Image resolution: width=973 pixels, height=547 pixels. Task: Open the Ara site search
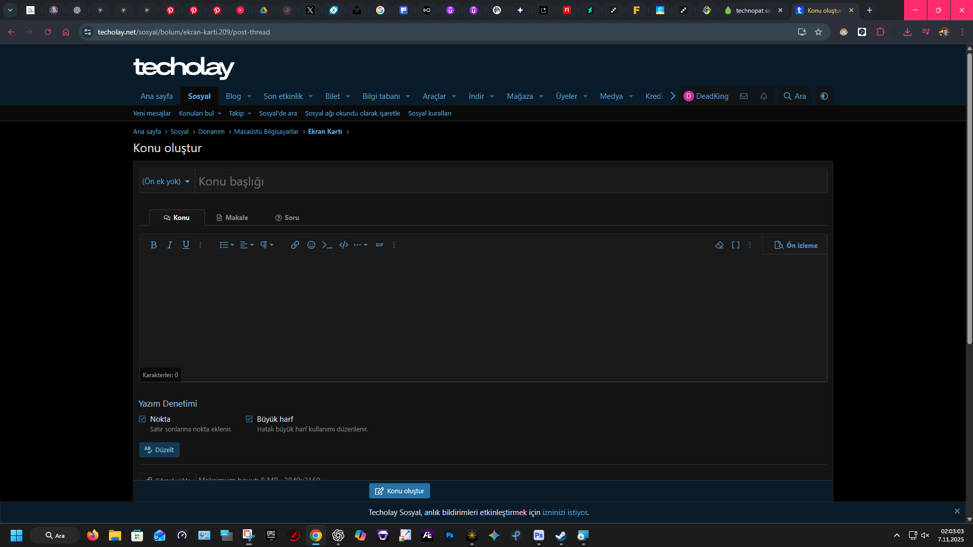(795, 96)
